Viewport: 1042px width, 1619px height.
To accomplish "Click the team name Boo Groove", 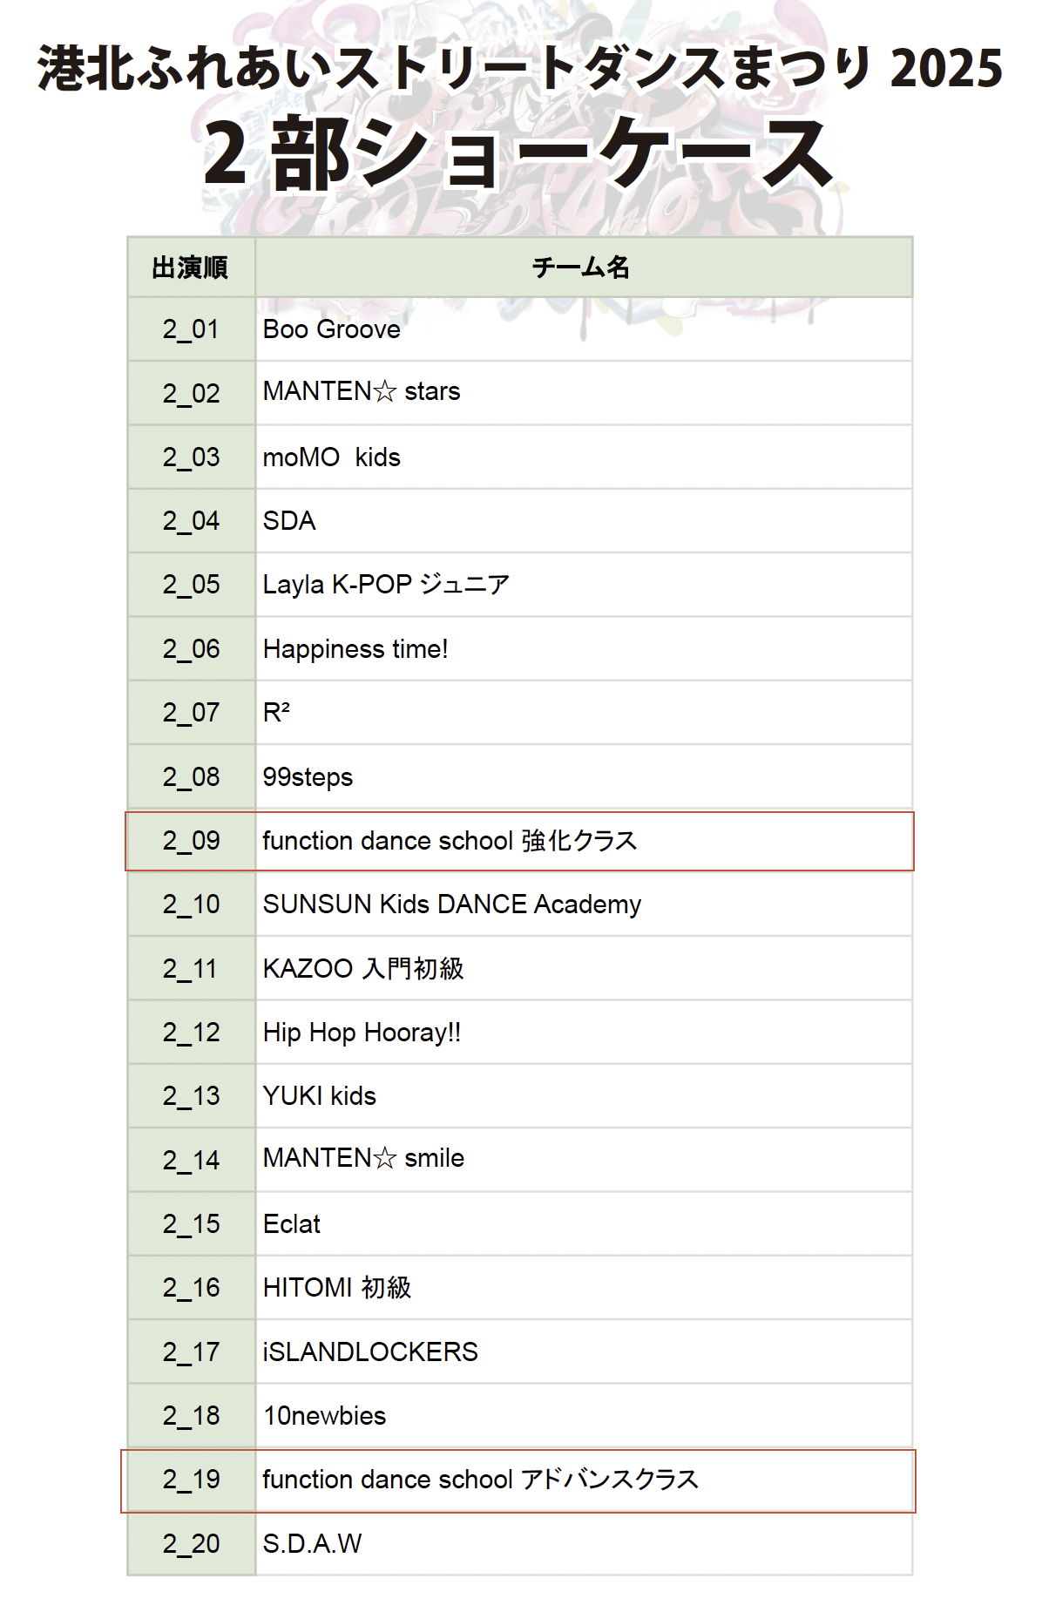I will click(x=331, y=329).
